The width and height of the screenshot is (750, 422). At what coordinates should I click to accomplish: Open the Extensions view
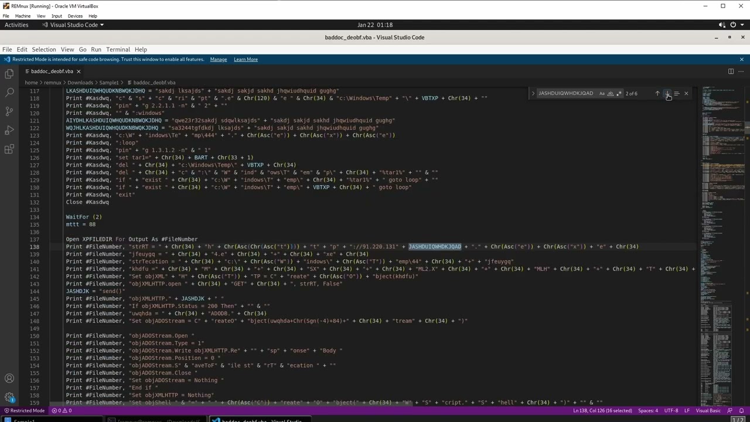9,149
